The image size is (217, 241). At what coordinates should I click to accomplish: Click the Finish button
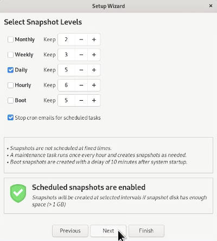(146, 231)
